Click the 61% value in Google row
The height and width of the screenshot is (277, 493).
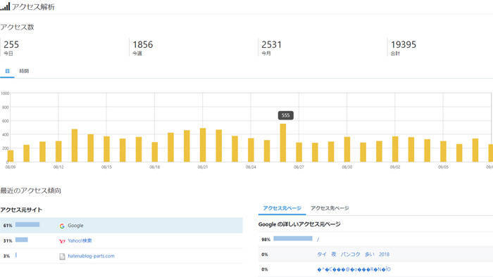click(8, 226)
